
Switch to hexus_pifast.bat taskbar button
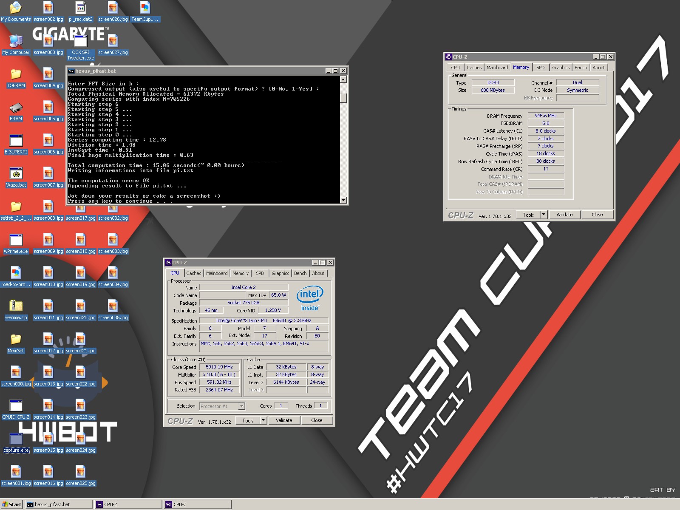point(59,504)
